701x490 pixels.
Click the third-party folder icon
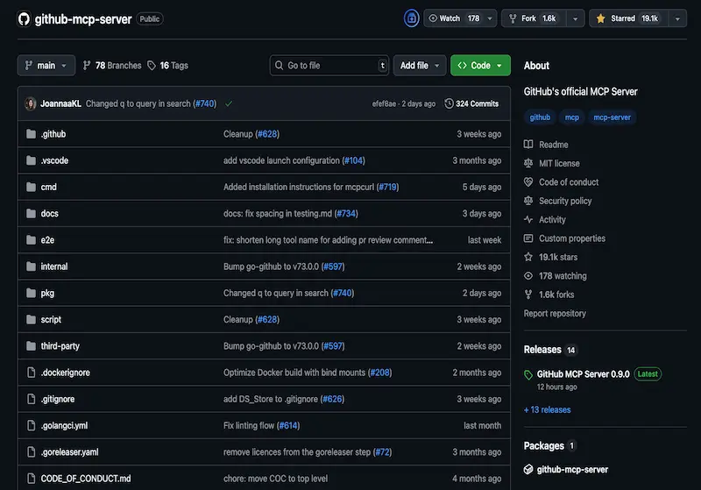point(31,345)
